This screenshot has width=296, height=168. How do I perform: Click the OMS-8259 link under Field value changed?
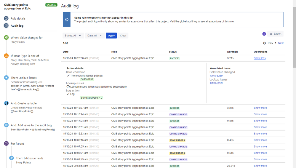click(x=216, y=76)
